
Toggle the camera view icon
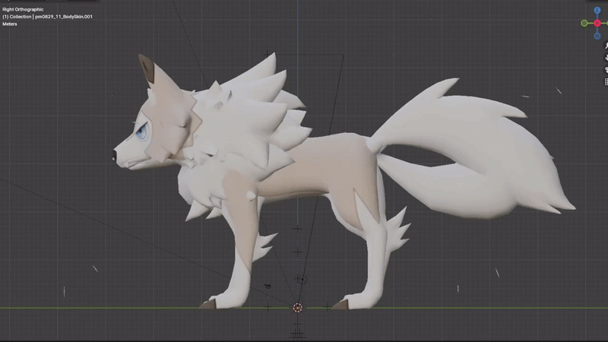pyautogui.click(x=606, y=69)
